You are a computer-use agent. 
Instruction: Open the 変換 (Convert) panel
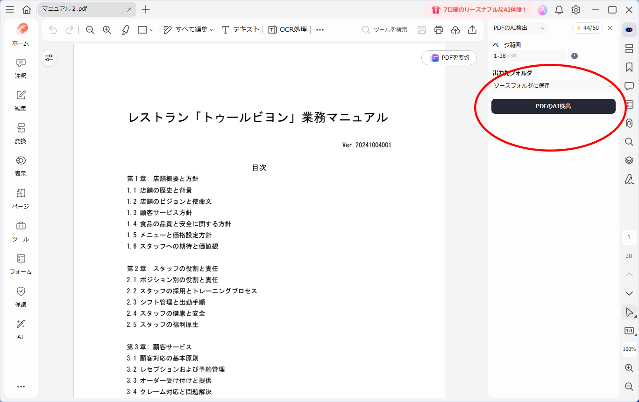pyautogui.click(x=20, y=134)
